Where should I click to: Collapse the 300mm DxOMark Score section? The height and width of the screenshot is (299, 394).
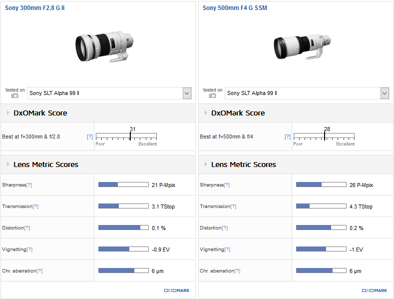click(x=8, y=113)
